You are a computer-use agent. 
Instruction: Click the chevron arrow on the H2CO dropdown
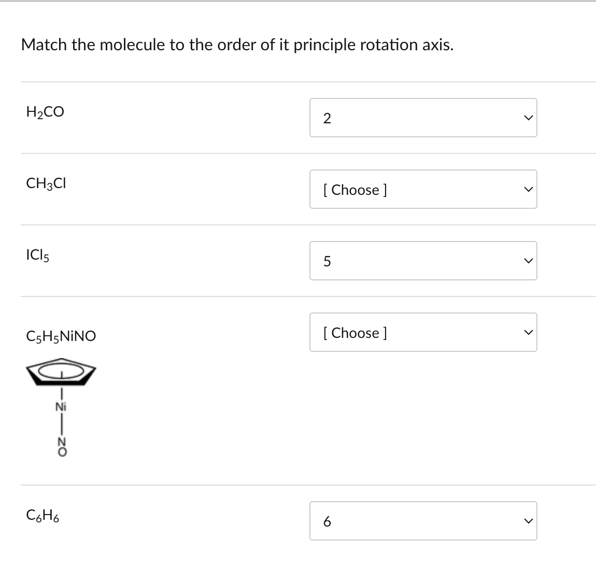[528, 118]
